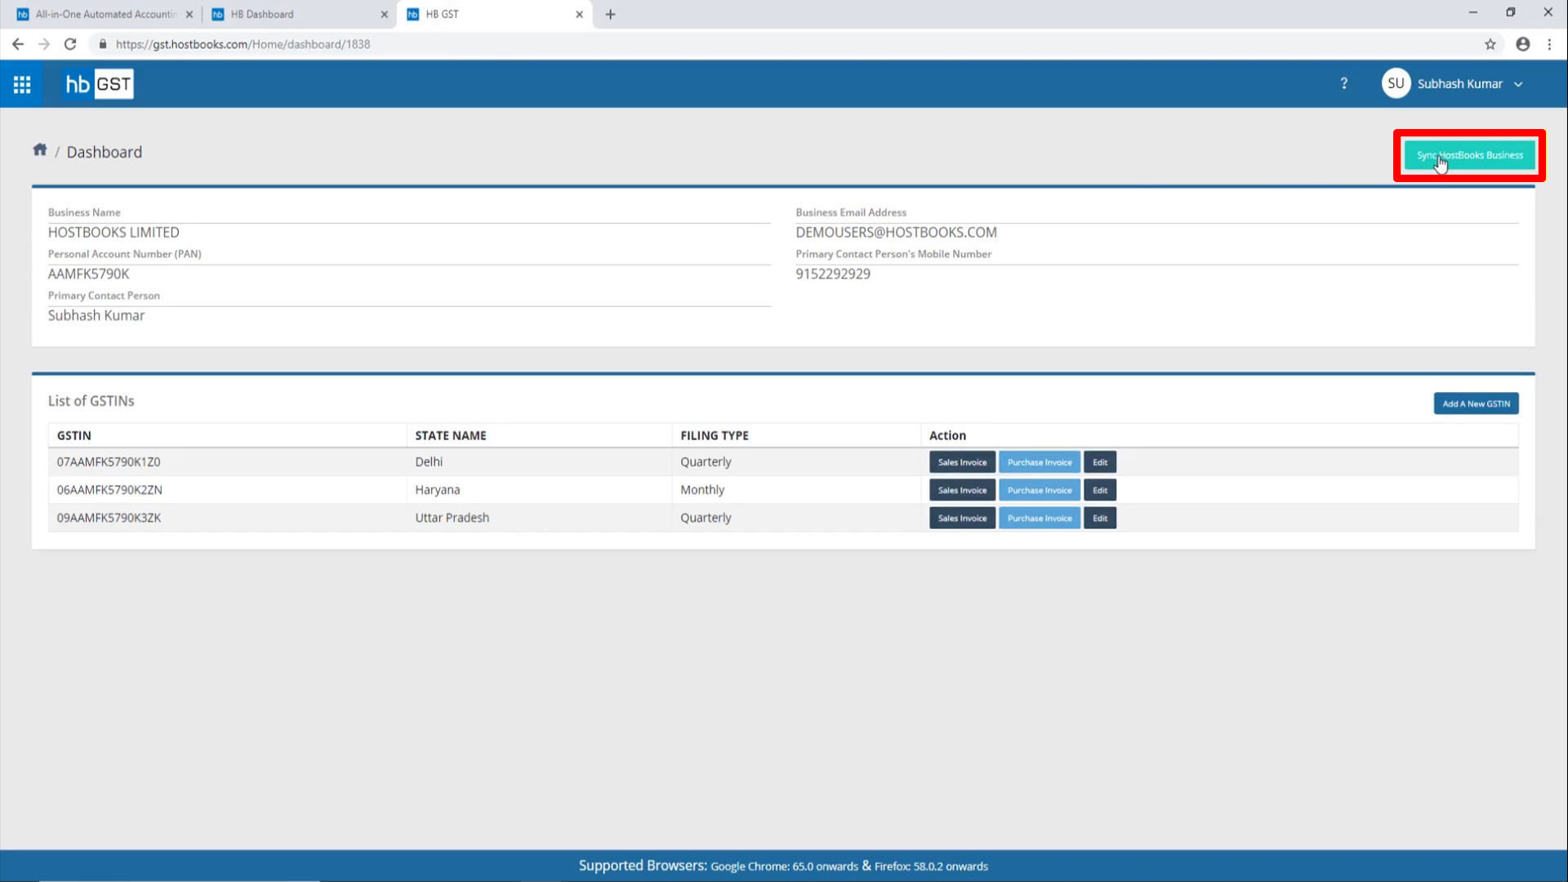
Task: Click email DEMOUSERS@HOSTBOOKS.COM
Action: click(896, 232)
